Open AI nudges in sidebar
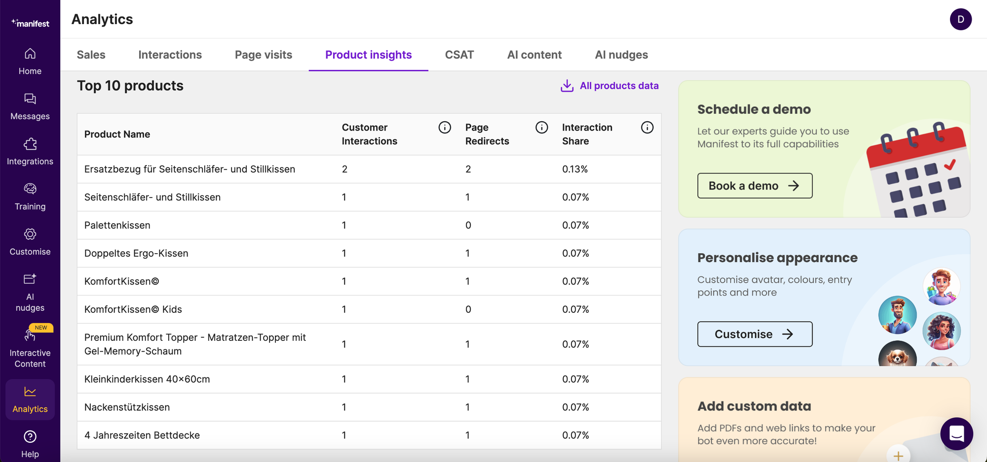This screenshot has height=462, width=987. pos(30,293)
